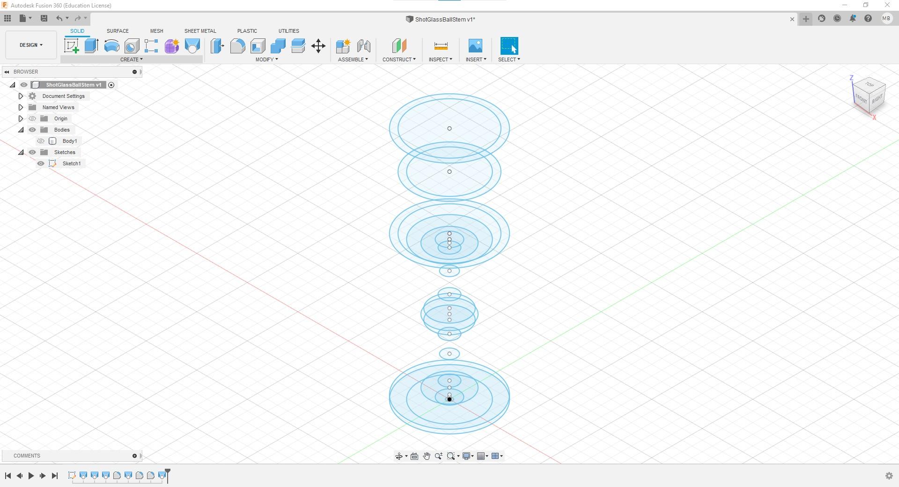Open the DESIGN workspace dropdown
899x487 pixels.
tap(31, 45)
